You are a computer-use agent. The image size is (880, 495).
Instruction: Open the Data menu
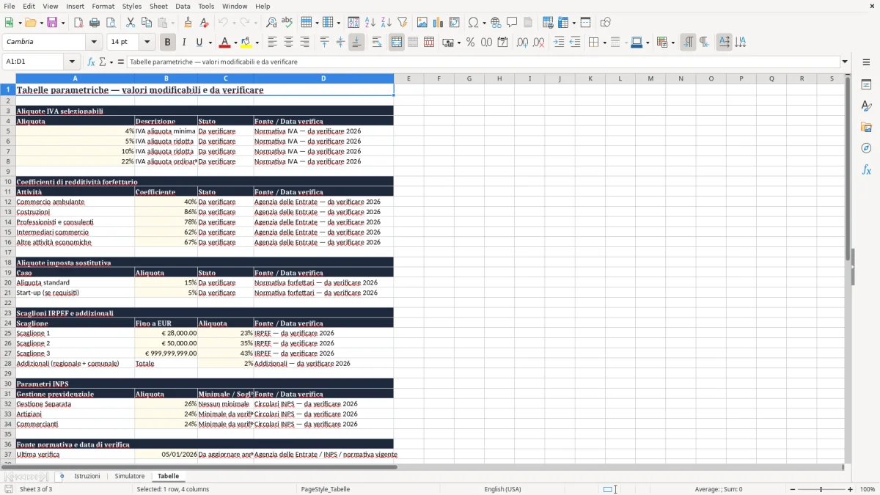pos(183,6)
